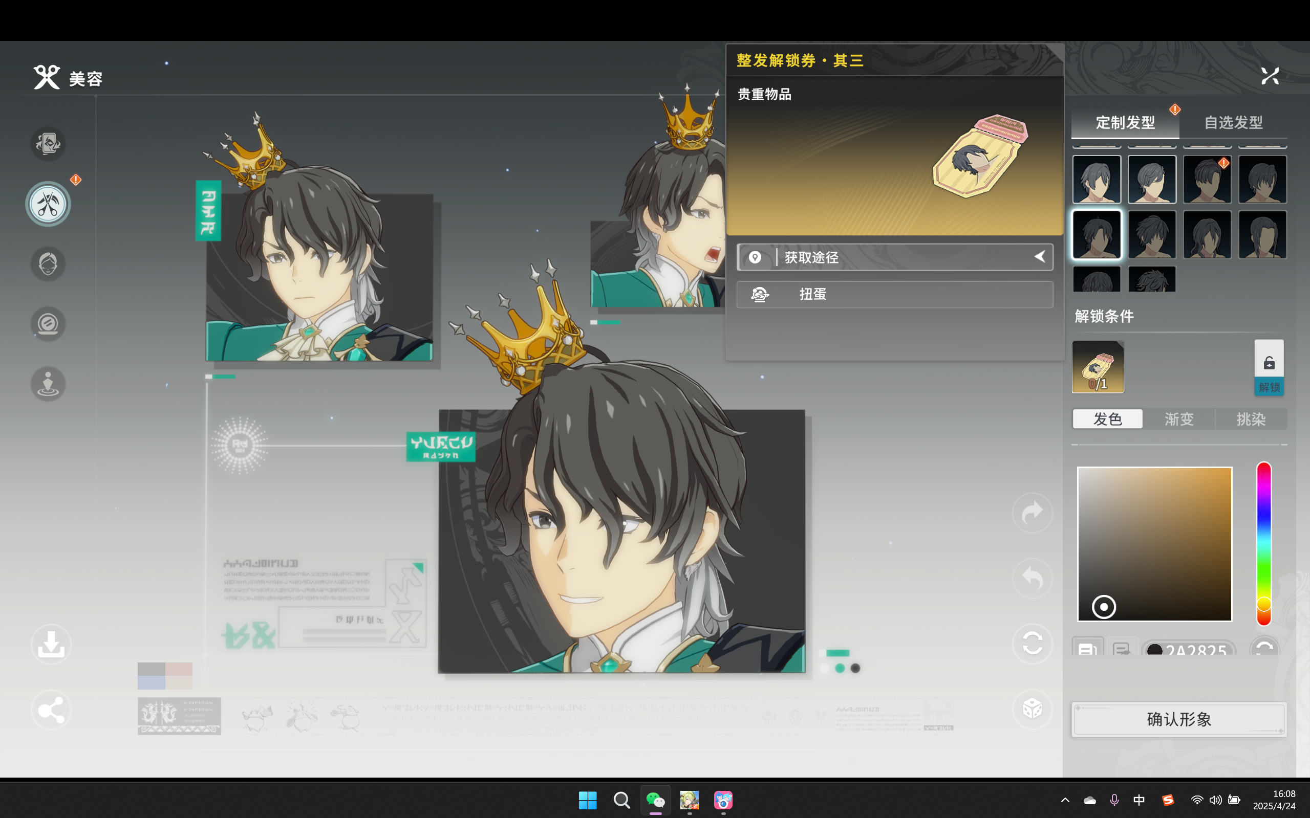Screen dimensions: 1310x818
Task: Open the round lens icon below the face icon
Action: pos(48,324)
